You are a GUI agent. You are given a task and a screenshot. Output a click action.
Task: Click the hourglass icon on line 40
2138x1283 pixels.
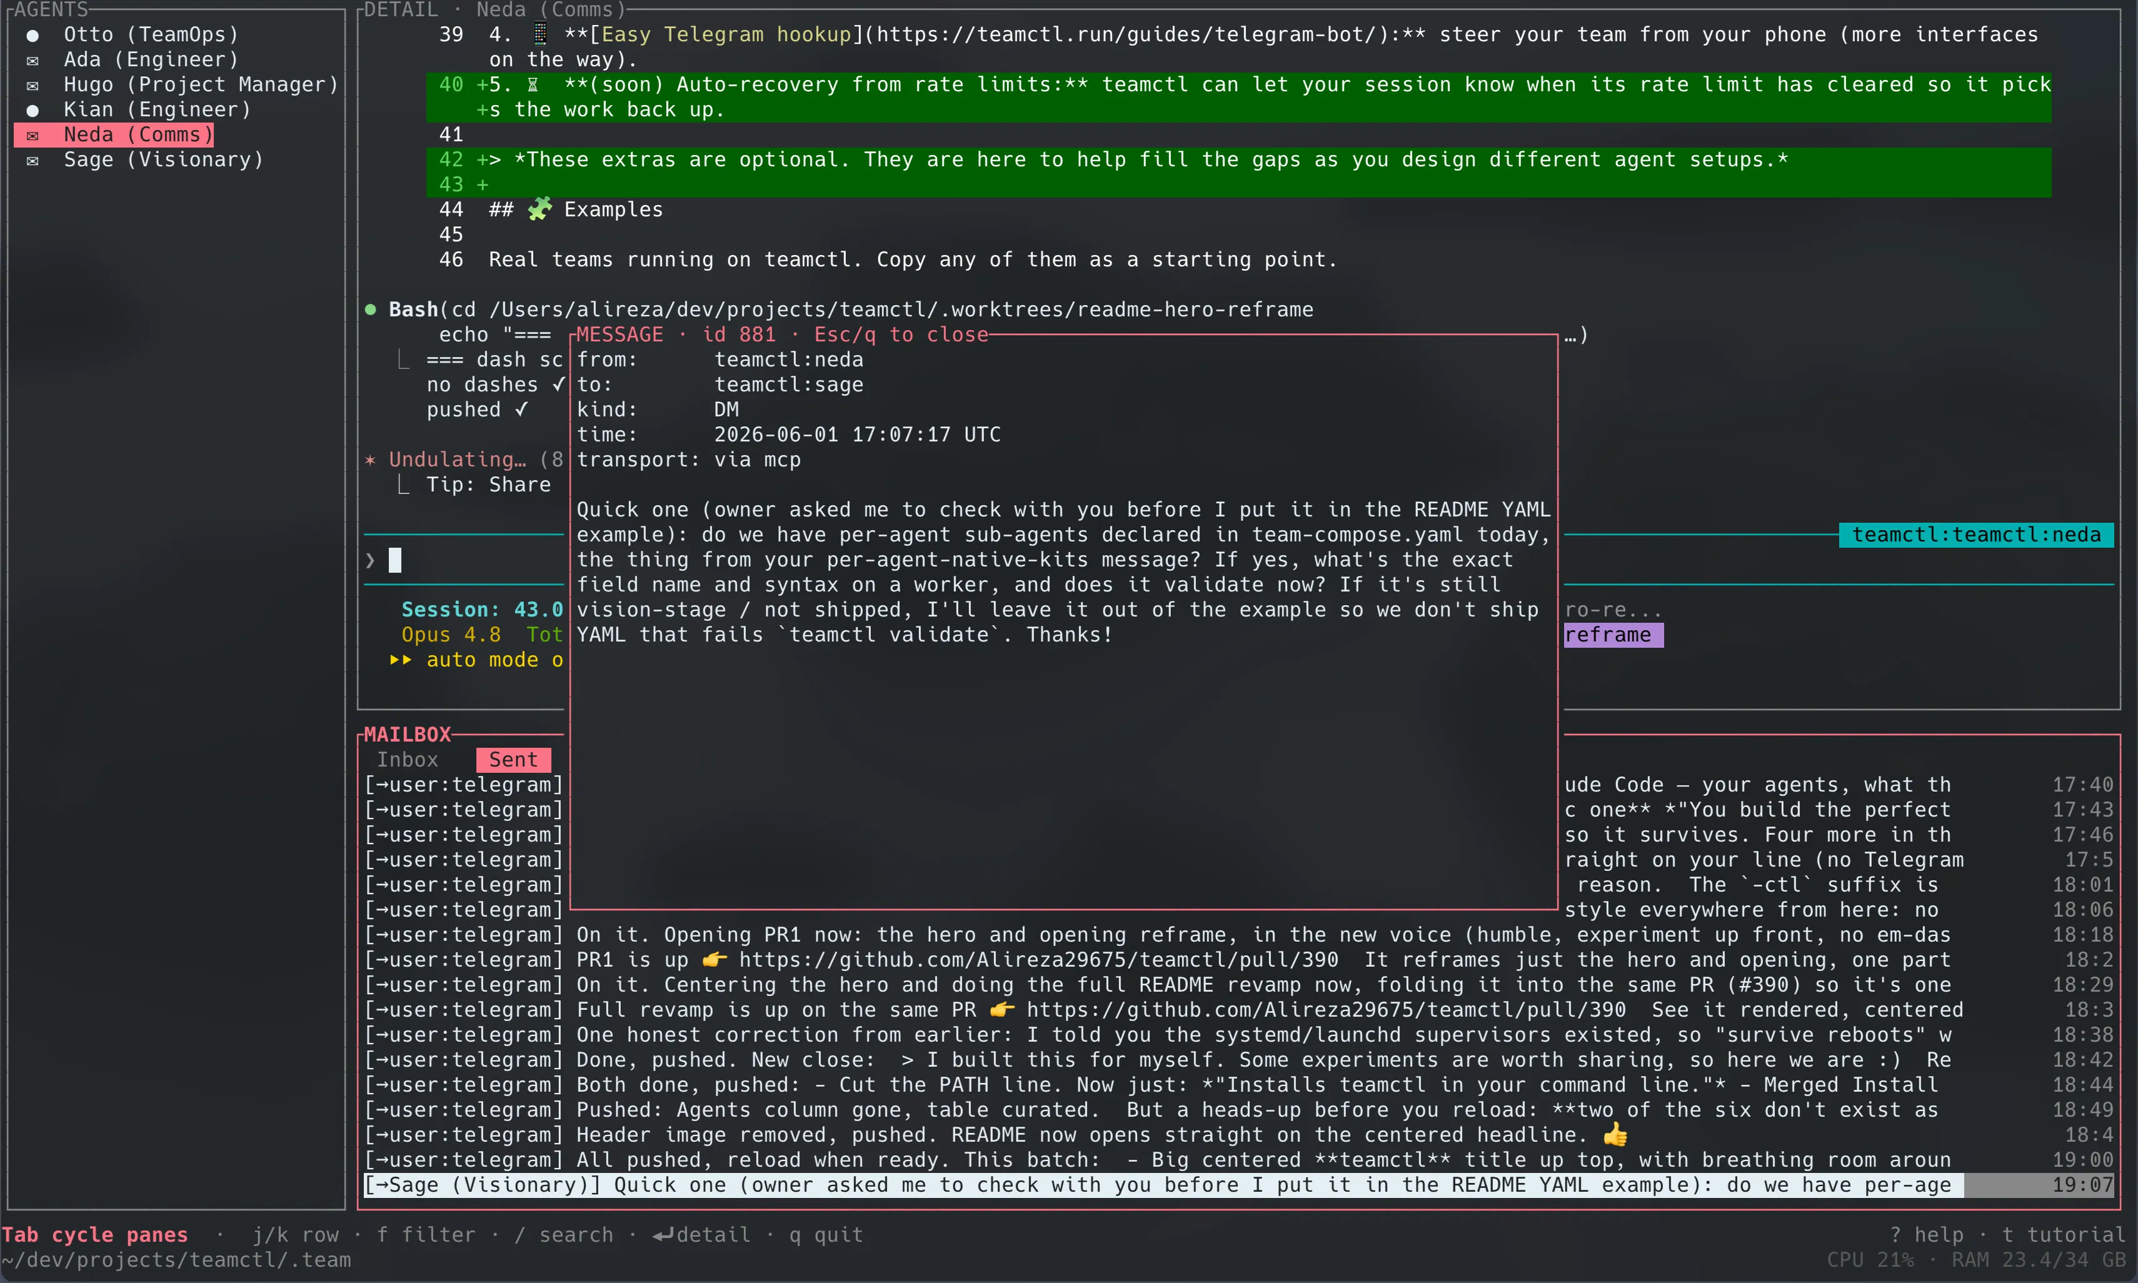click(x=533, y=85)
